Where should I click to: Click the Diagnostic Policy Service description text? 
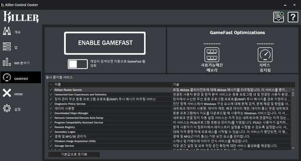click(231, 104)
